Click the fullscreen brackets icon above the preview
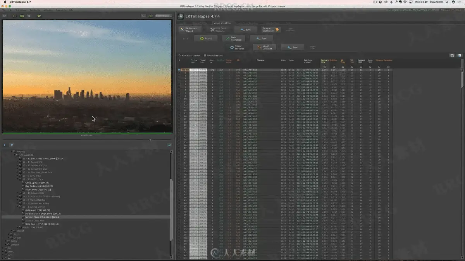 point(15,16)
